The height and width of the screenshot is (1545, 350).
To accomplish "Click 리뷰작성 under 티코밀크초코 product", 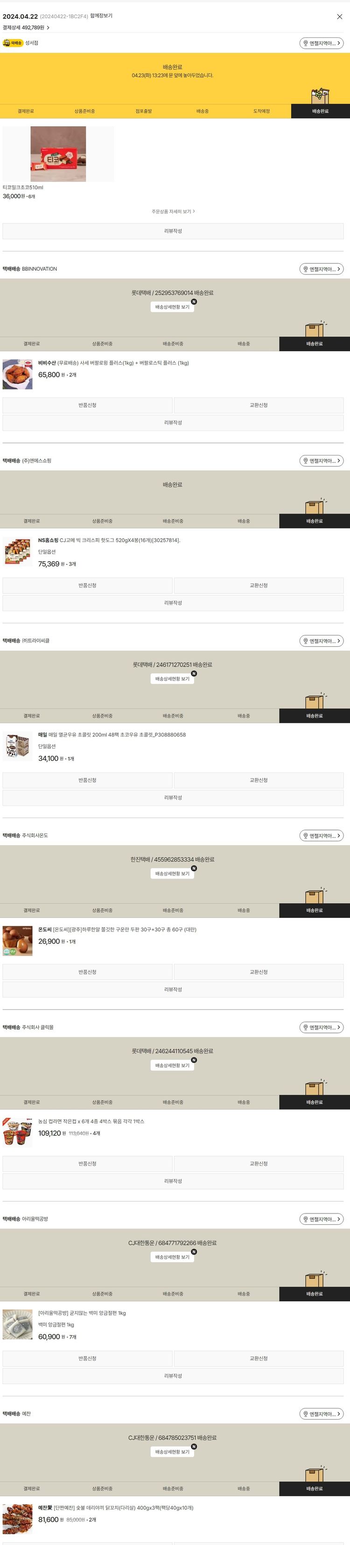I will (x=173, y=231).
